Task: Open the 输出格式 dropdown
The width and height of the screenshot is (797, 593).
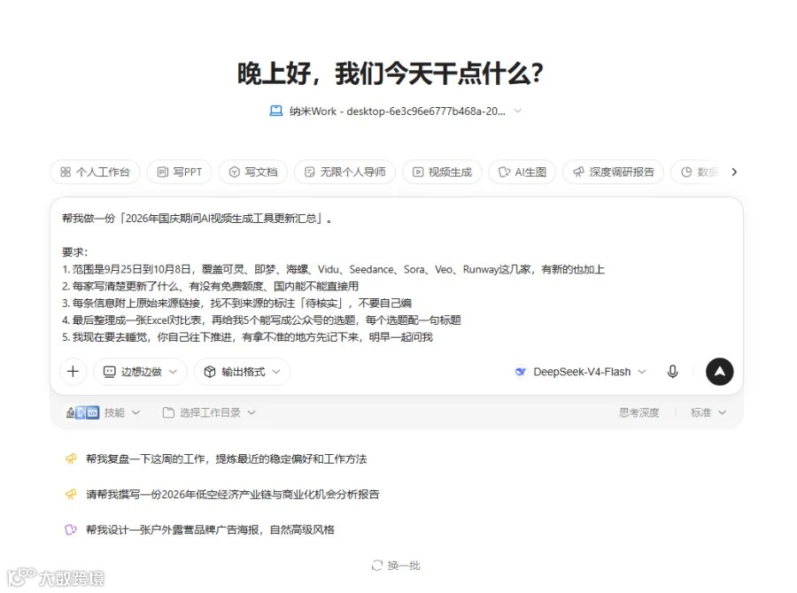Action: 243,372
